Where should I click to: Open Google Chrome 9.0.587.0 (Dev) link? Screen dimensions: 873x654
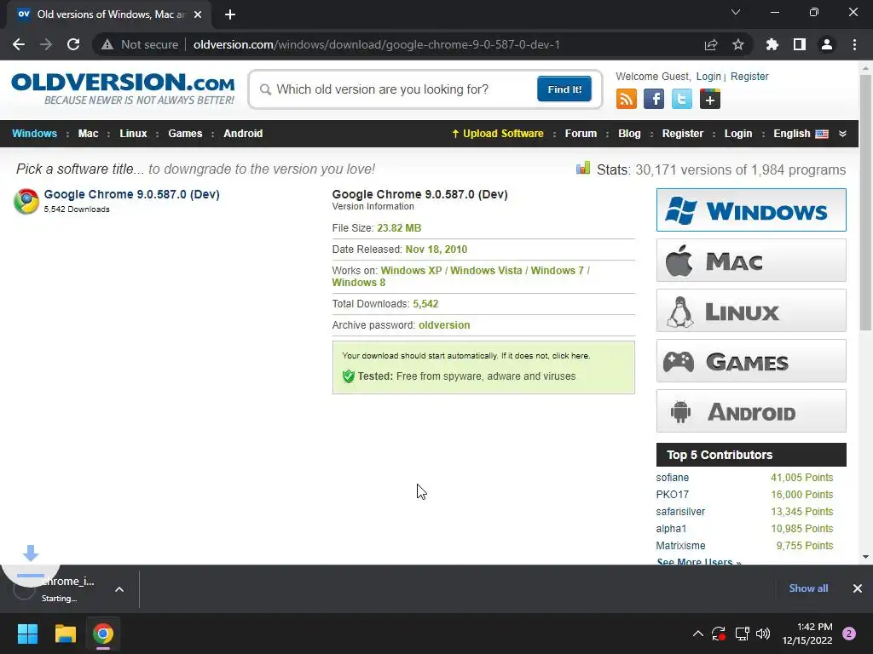131,194
